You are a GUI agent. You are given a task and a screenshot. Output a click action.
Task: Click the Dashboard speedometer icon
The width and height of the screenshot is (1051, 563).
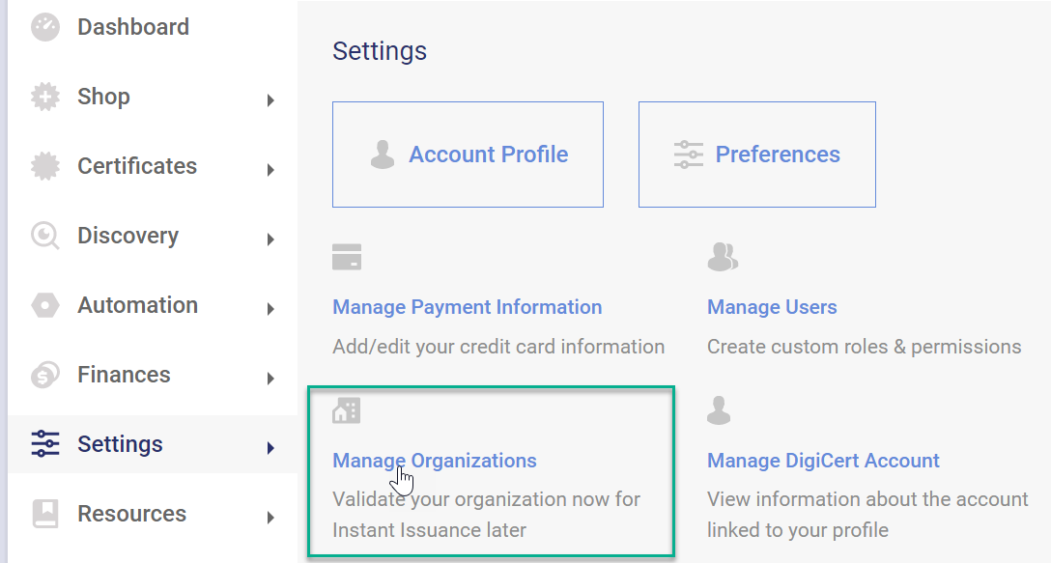pyautogui.click(x=44, y=26)
